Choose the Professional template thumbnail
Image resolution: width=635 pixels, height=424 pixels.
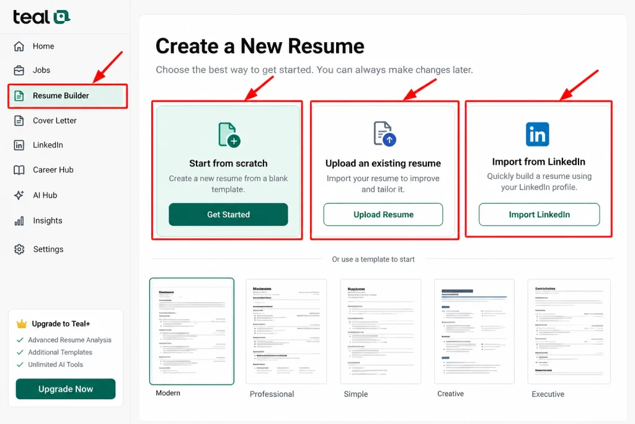click(x=286, y=331)
